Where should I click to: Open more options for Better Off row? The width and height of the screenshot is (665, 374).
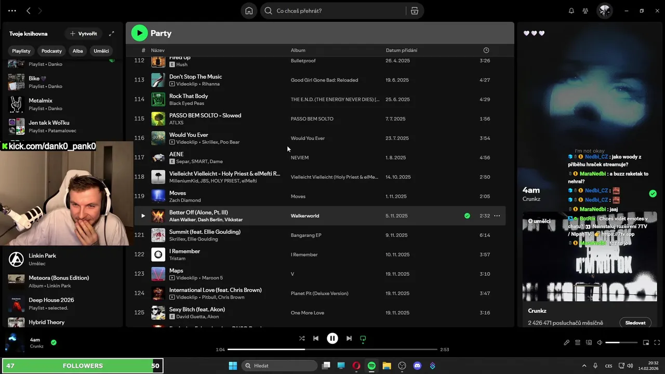coord(497,216)
